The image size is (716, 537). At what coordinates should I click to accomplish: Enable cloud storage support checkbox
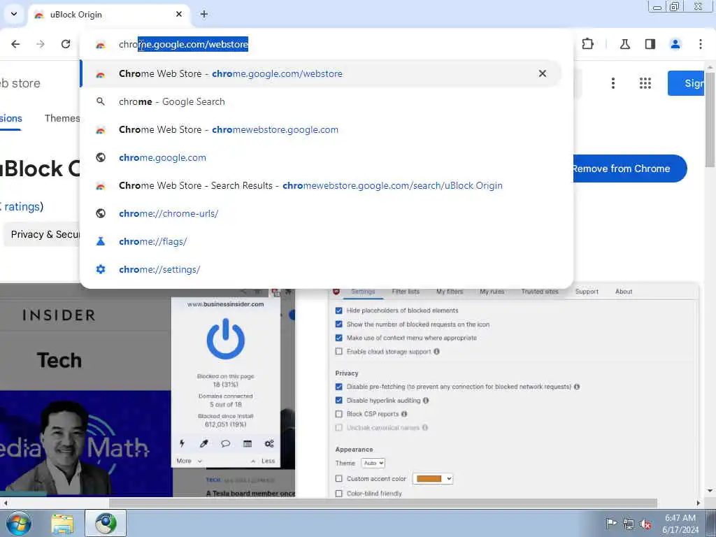click(x=339, y=352)
